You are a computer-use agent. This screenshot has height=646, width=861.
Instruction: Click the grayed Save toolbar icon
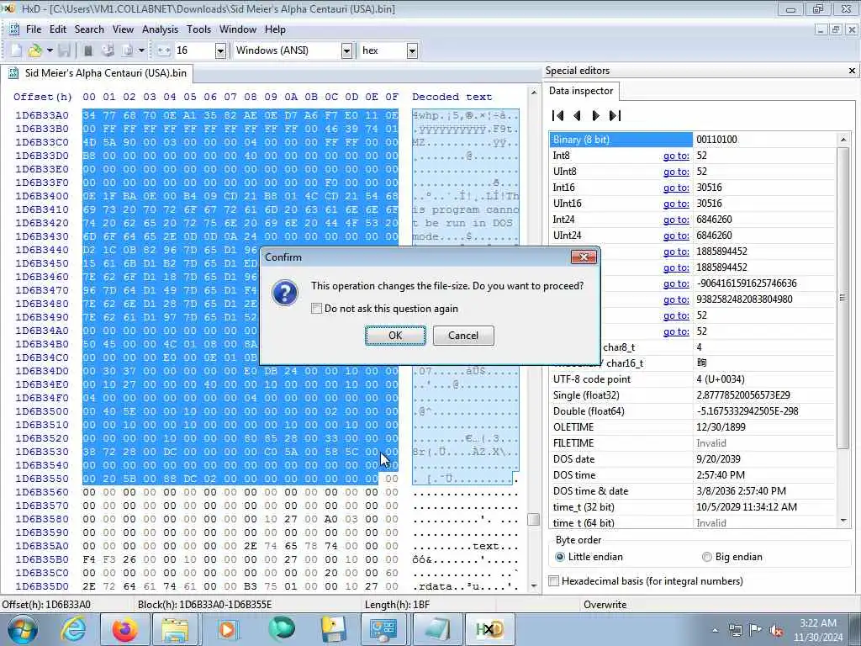pyautogui.click(x=64, y=50)
